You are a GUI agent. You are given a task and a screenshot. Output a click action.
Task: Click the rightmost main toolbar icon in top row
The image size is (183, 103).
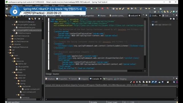161,9
